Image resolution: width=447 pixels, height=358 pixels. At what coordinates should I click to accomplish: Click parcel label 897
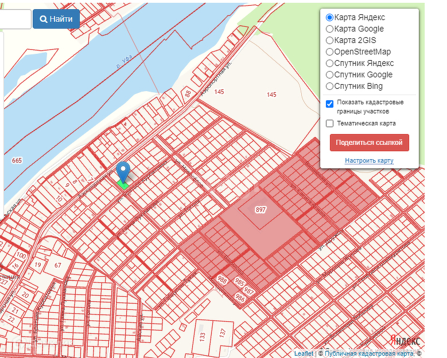[261, 210]
